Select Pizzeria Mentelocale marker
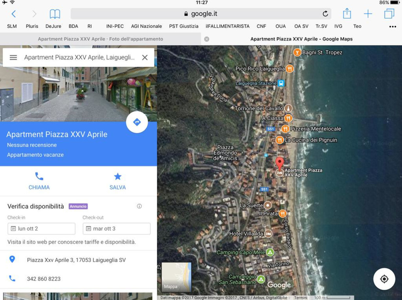The height and width of the screenshot is (300, 402). coord(285,129)
